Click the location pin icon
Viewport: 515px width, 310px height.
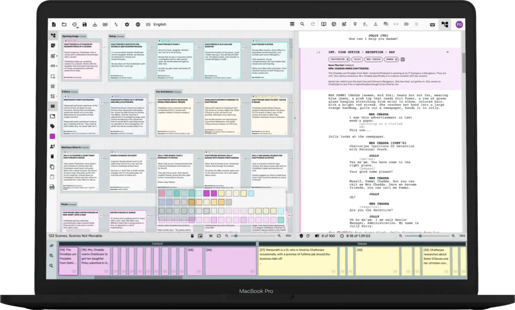tap(355, 24)
